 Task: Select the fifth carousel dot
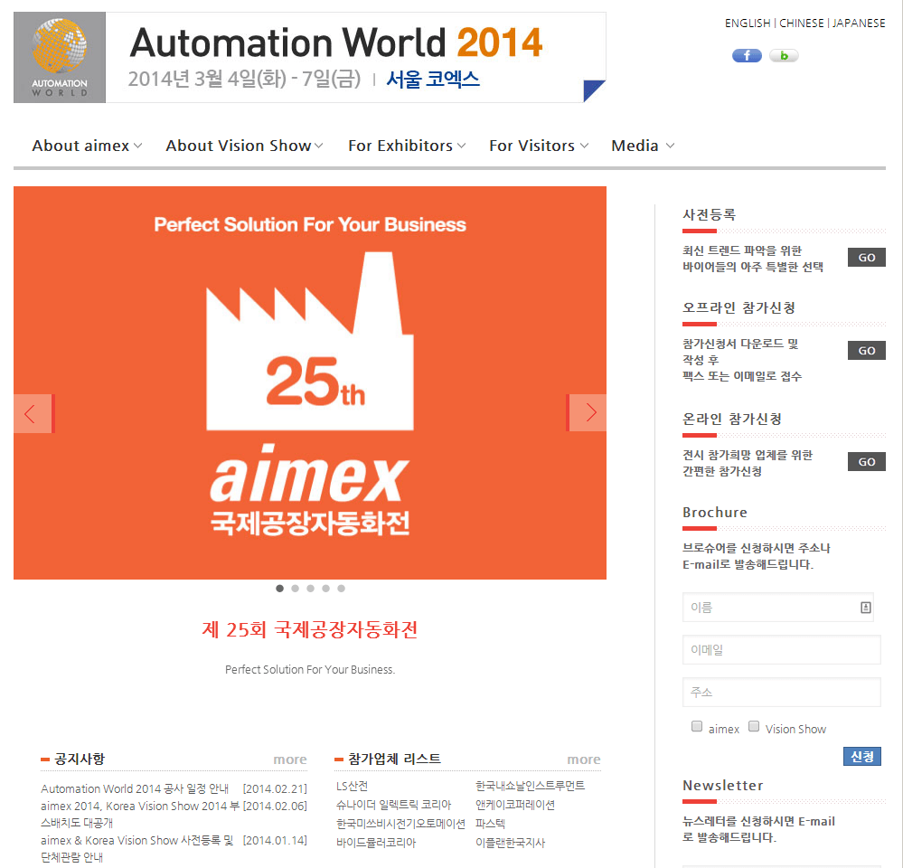coord(341,588)
